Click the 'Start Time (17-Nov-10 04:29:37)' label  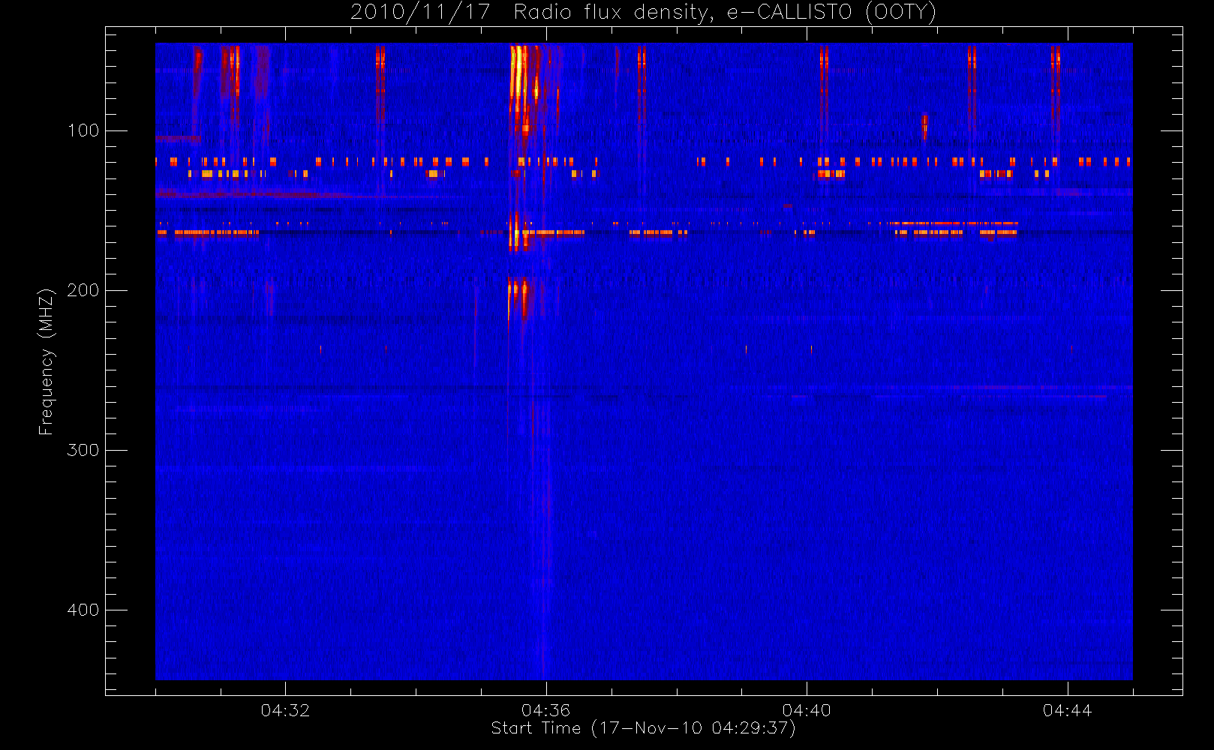click(643, 728)
